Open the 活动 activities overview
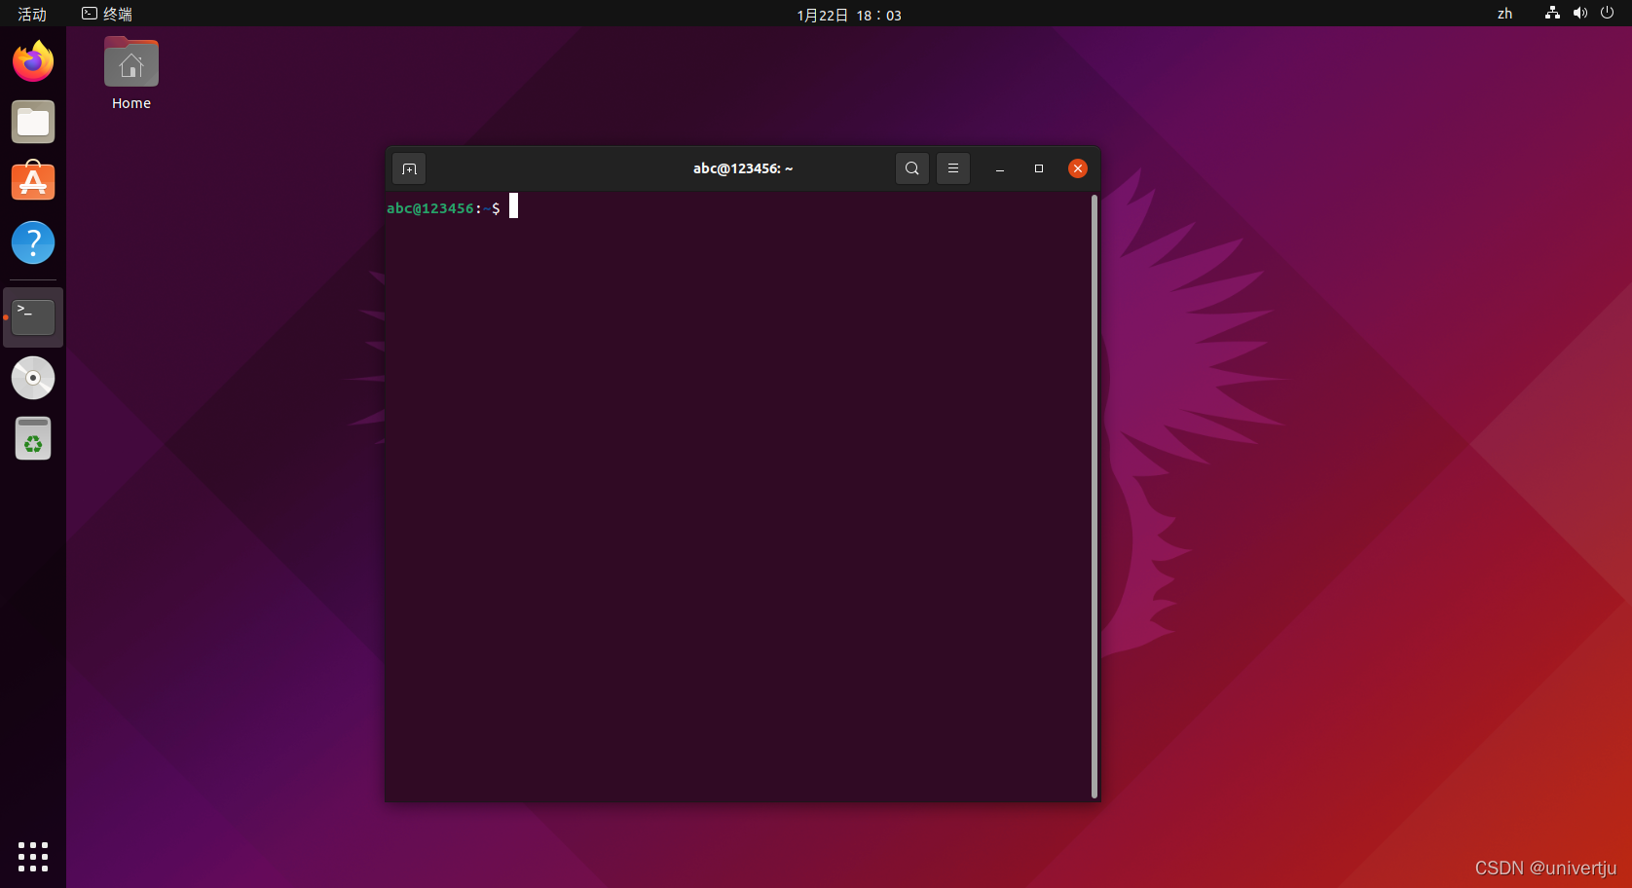The height and width of the screenshot is (888, 1632). (32, 14)
